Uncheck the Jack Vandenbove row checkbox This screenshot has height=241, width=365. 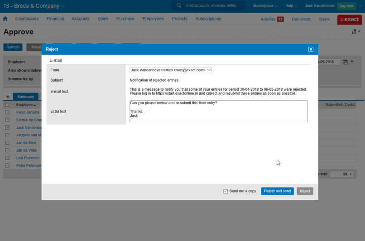(7, 128)
